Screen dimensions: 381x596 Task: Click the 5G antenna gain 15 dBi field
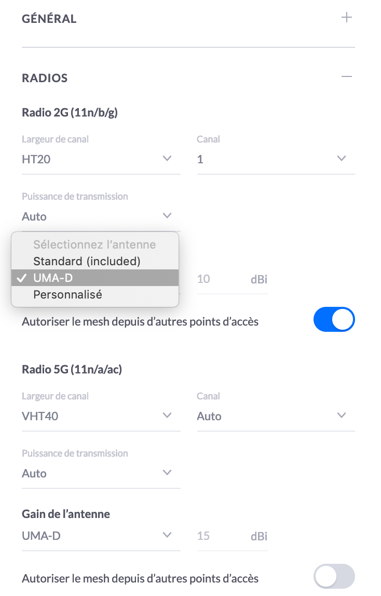(232, 536)
